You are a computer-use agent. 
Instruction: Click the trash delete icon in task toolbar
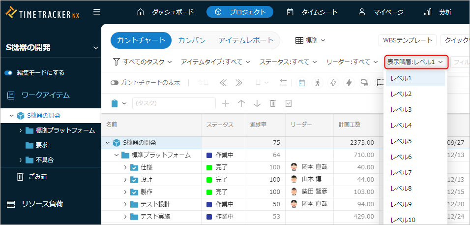(273, 103)
